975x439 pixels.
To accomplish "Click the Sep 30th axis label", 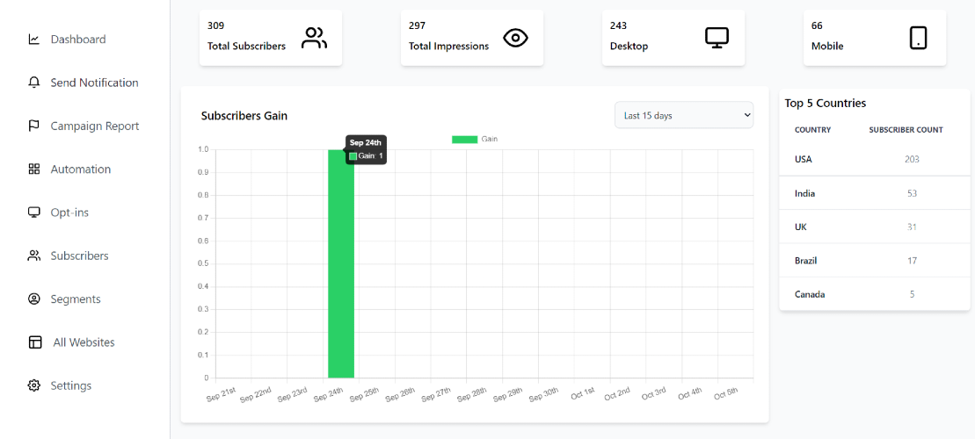I will pos(544,393).
